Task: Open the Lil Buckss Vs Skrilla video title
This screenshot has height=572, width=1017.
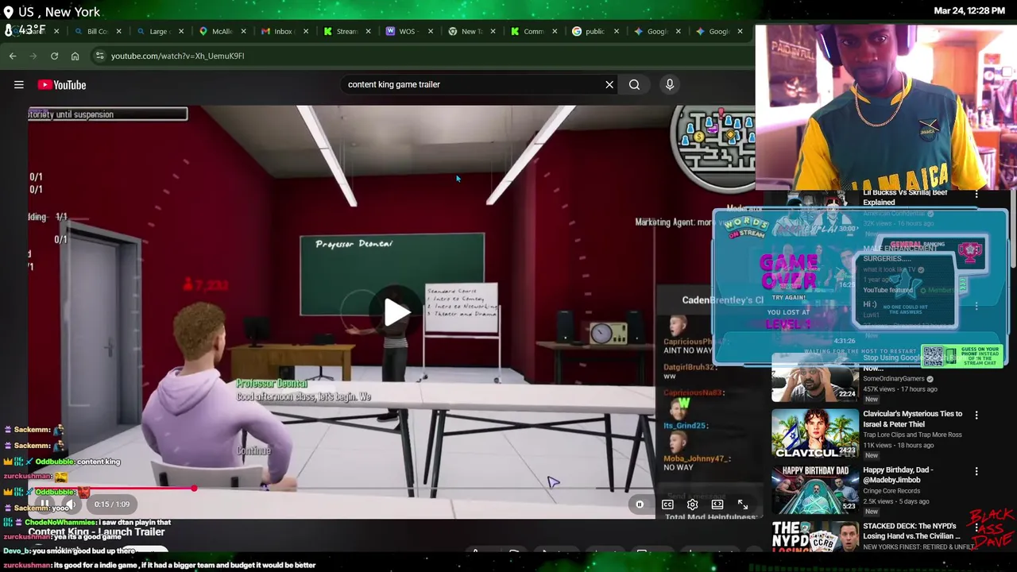Action: coord(905,197)
